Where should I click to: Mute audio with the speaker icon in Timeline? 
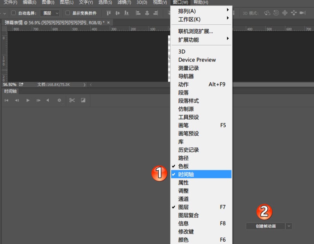coord(47,100)
